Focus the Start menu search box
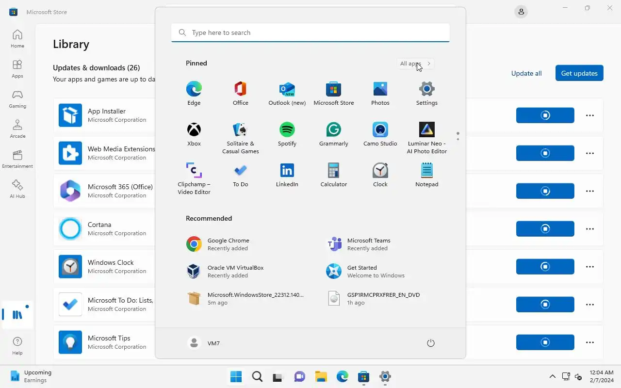621x388 pixels. (x=310, y=32)
